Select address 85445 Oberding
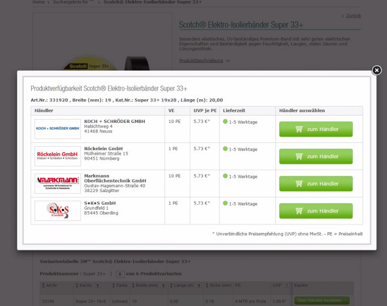Viewport: 387px width, 306px height. [101, 213]
